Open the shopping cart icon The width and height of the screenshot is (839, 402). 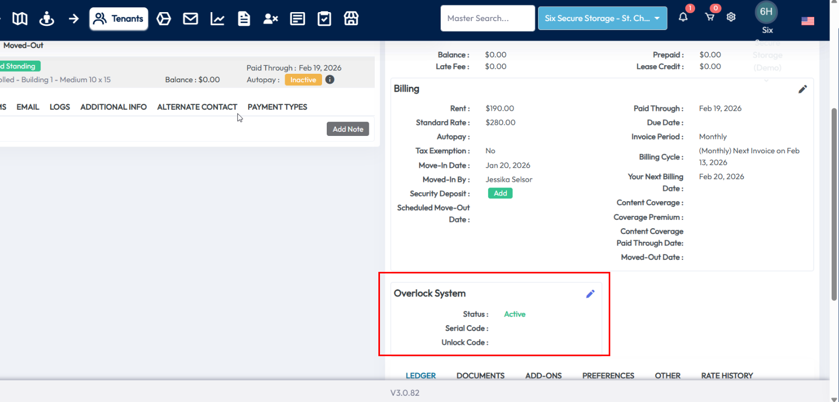pyautogui.click(x=709, y=17)
